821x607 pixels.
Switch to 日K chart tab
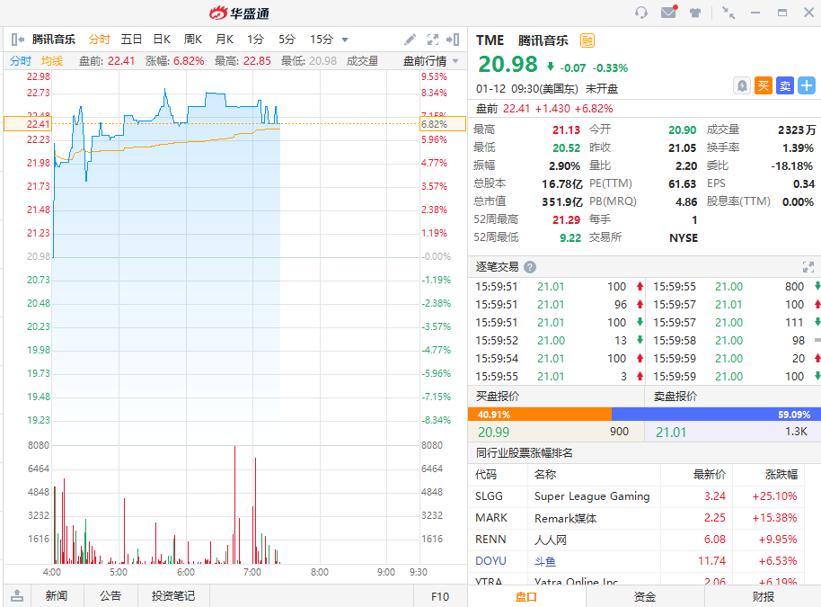coord(162,40)
